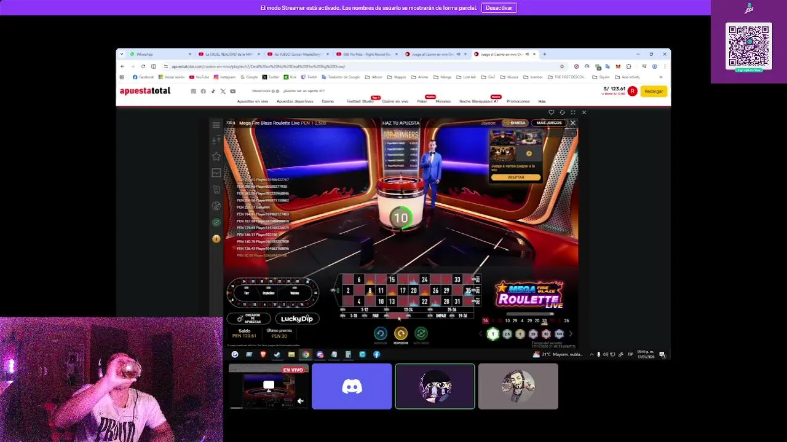Viewport: 787px width, 442px height.
Task: Click the Facebook icon in apuestatotal header
Action: pyautogui.click(x=203, y=91)
